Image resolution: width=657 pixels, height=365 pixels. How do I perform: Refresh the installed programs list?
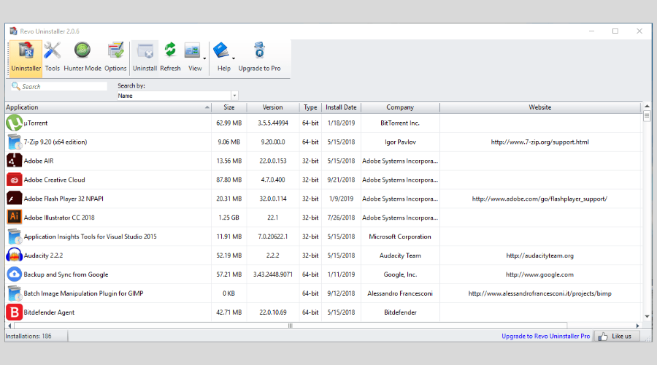click(x=170, y=58)
